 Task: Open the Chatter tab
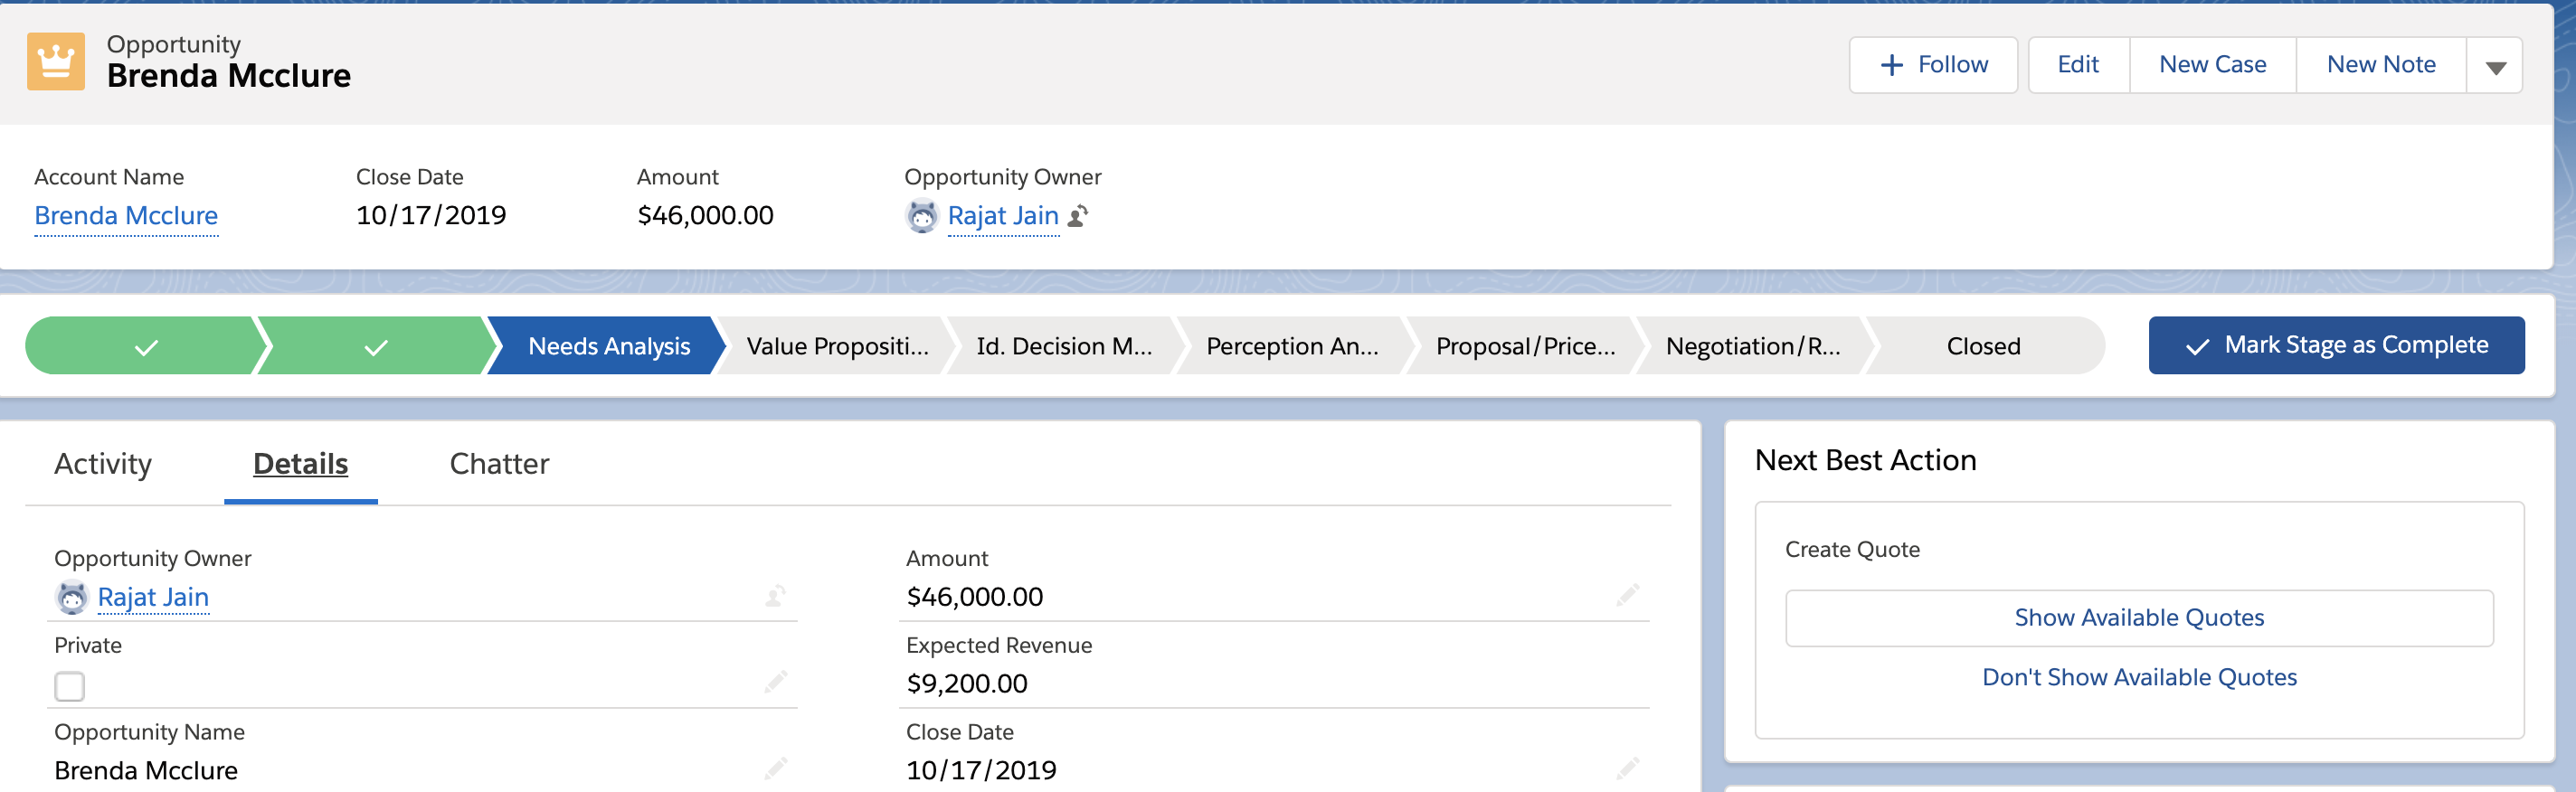[499, 464]
